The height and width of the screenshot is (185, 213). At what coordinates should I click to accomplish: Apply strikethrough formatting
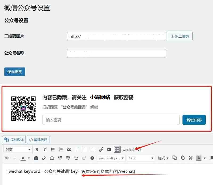click(7, 158)
